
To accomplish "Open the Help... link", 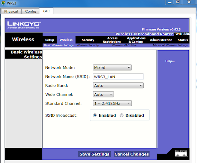I will (x=170, y=61).
